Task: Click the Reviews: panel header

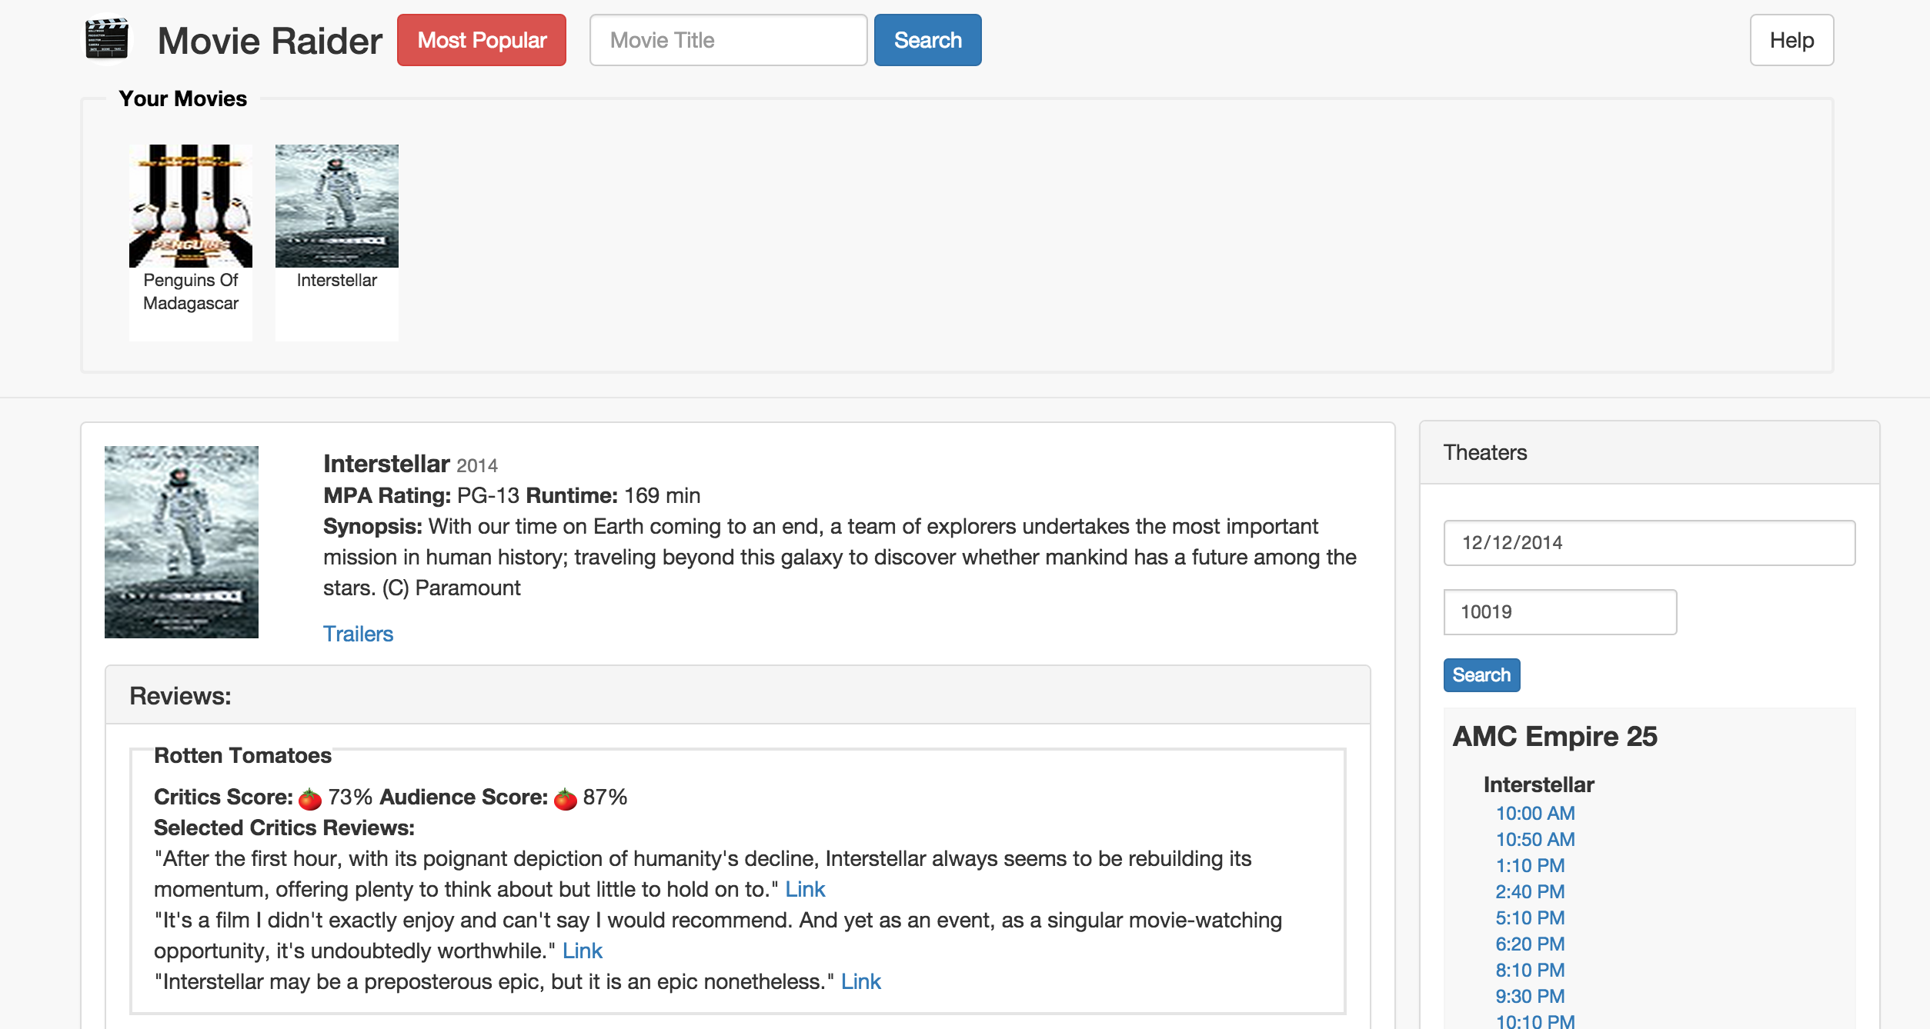Action: [737, 695]
